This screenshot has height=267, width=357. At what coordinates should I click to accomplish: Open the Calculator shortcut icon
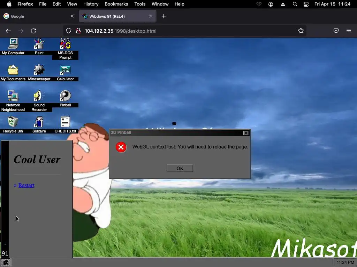tap(65, 73)
